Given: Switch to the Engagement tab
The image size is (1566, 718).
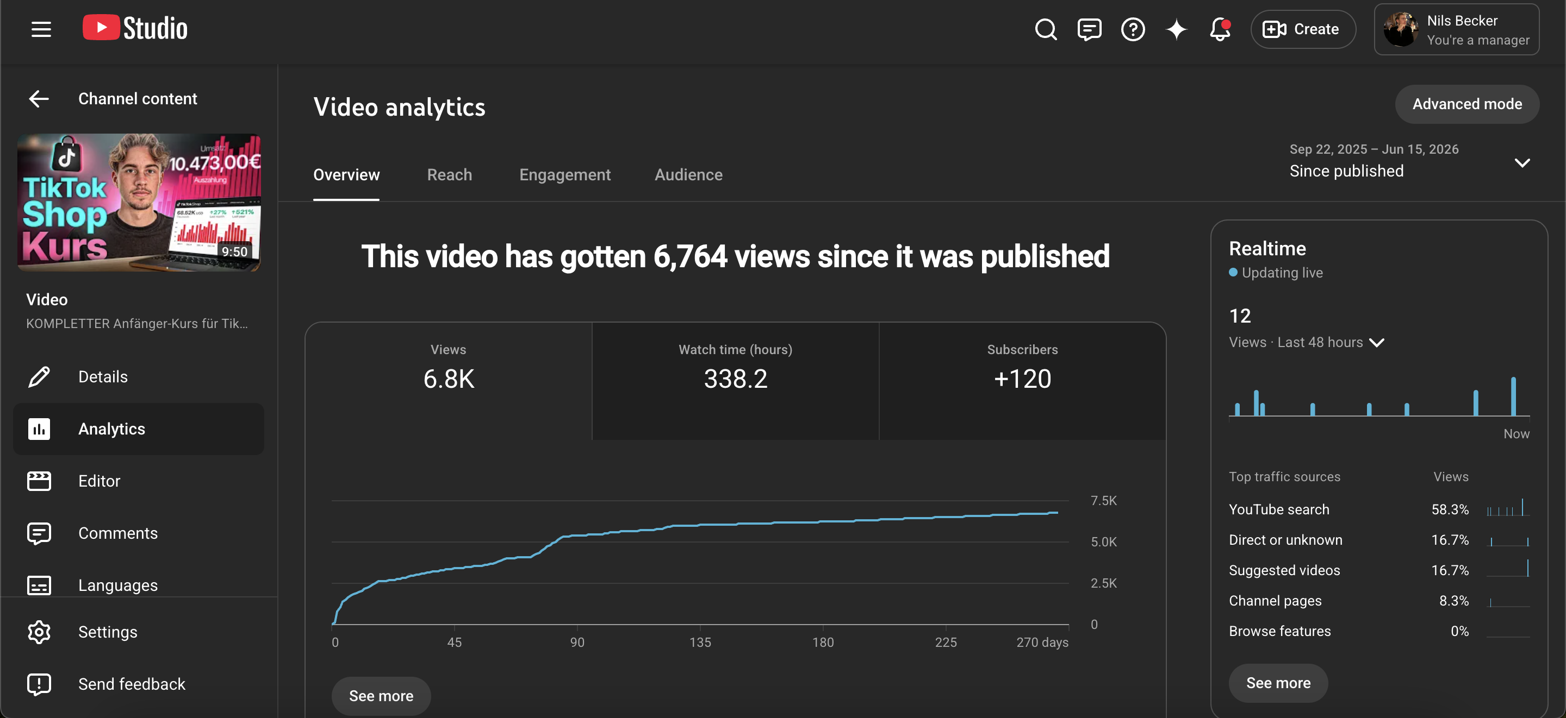Looking at the screenshot, I should 565,174.
